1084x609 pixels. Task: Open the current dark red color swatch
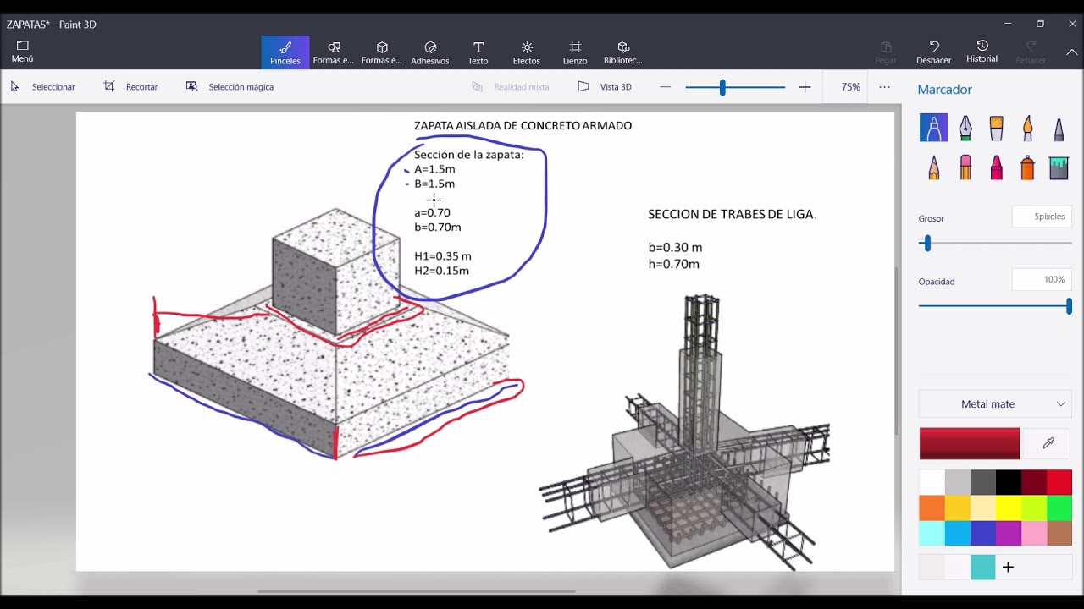click(970, 443)
